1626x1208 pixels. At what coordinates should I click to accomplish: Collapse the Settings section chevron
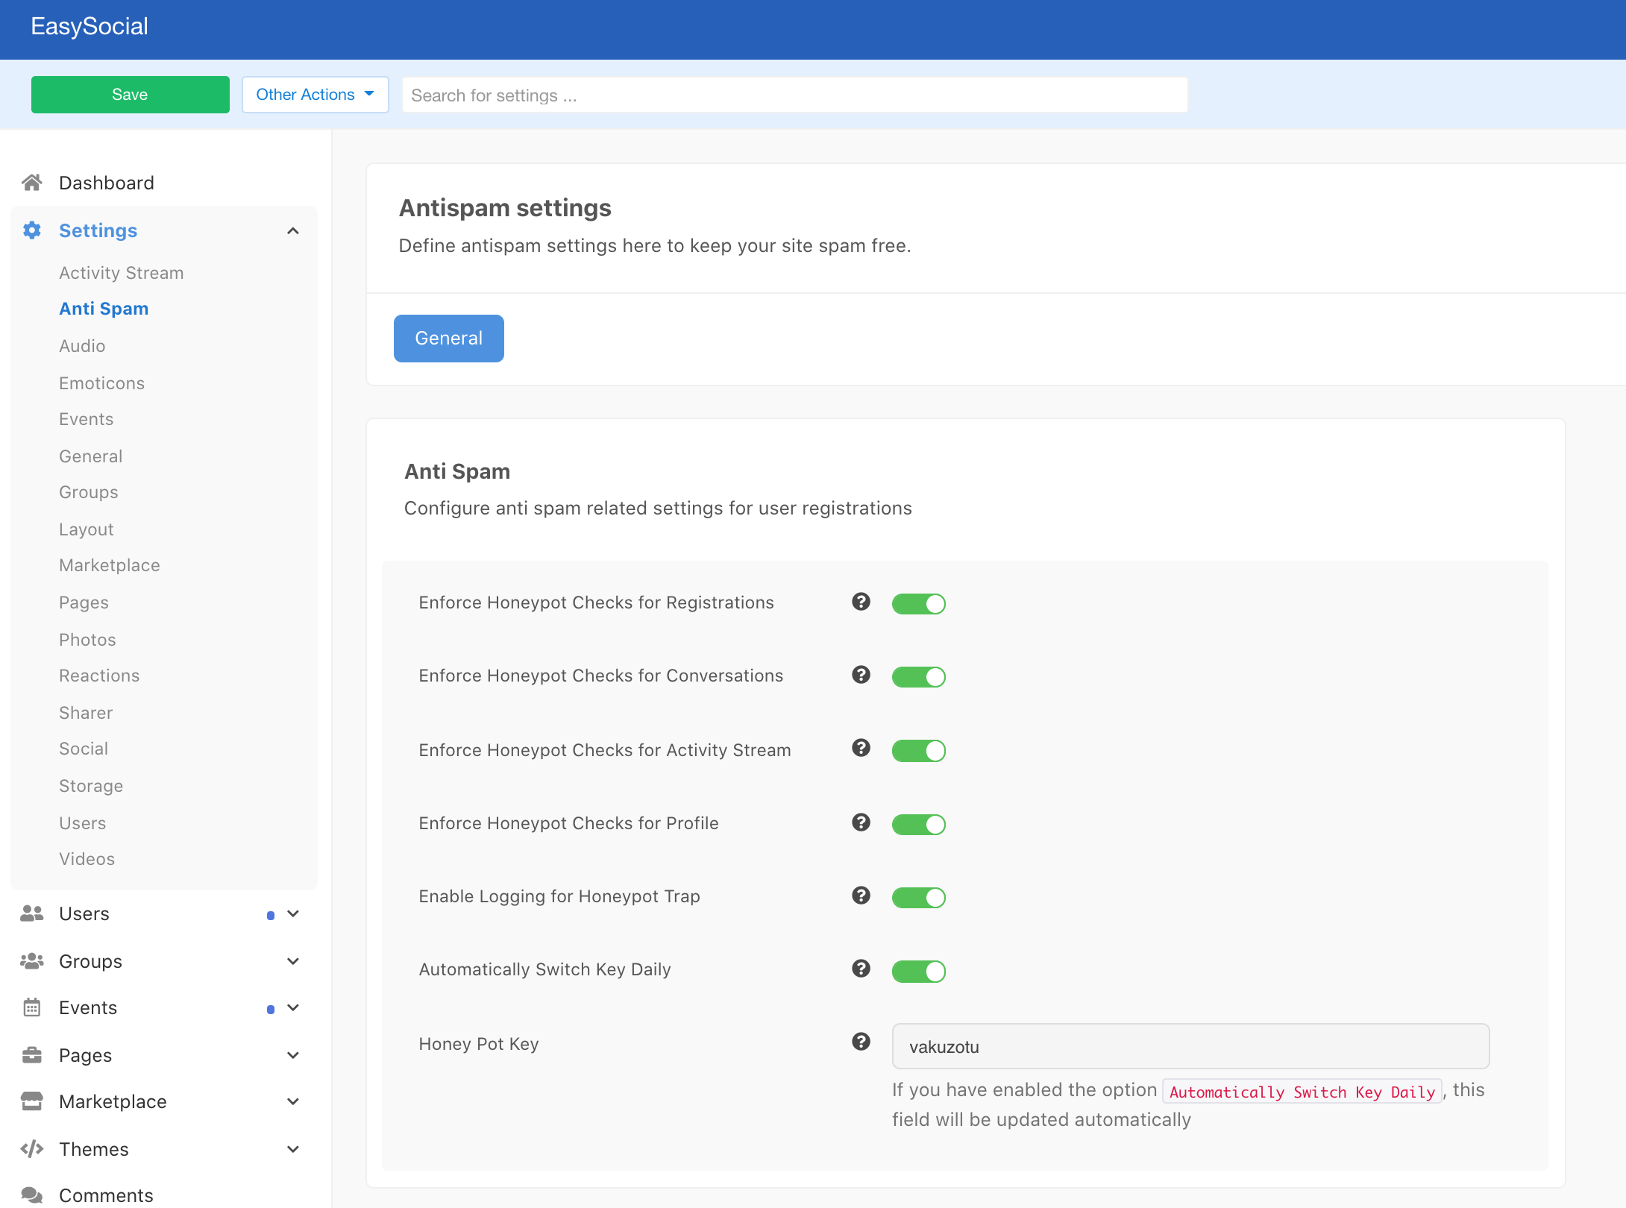[x=293, y=230]
